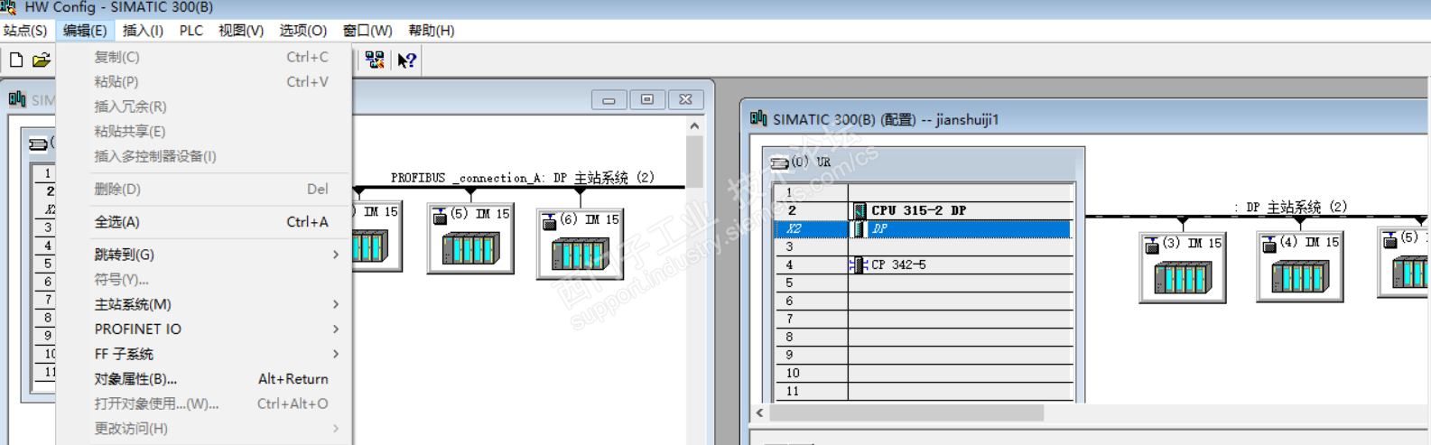Click the horizontal scrollbar left arrow in jianshuiji1 window
1431x445 pixels.
760,413
